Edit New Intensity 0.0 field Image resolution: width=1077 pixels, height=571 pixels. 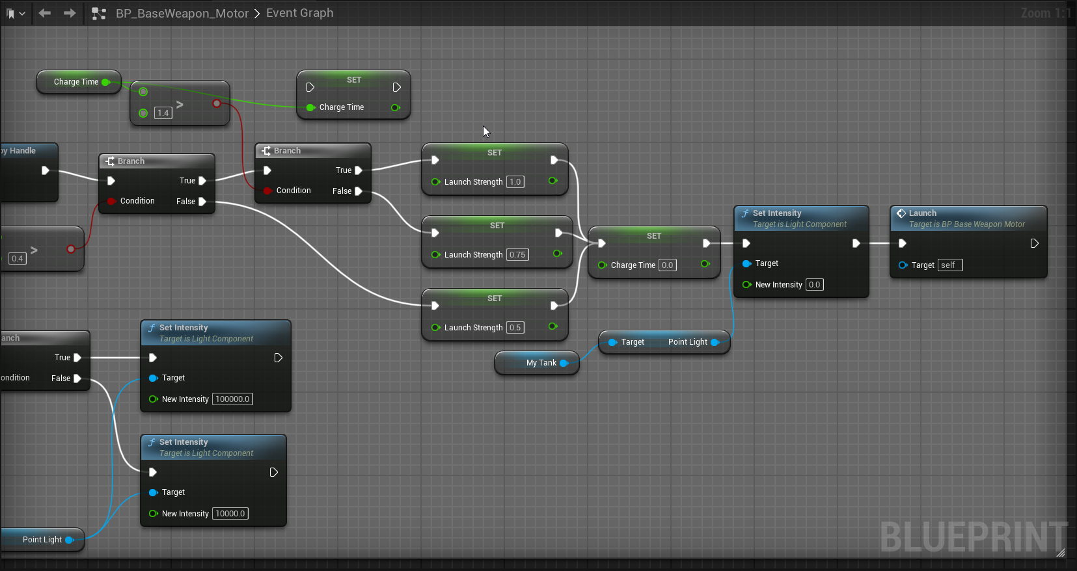[x=815, y=285]
